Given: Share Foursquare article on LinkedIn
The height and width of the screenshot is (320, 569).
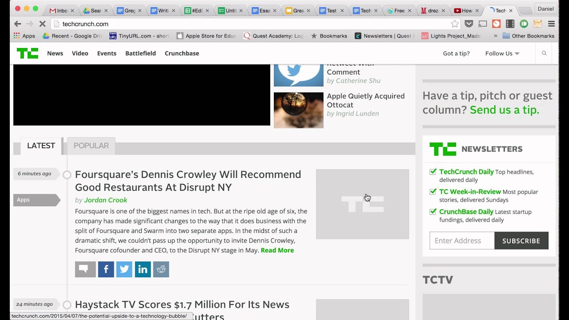Looking at the screenshot, I should pyautogui.click(x=143, y=269).
